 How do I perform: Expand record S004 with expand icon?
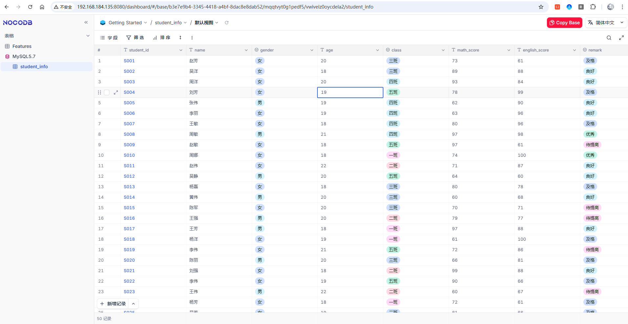pyautogui.click(x=116, y=92)
